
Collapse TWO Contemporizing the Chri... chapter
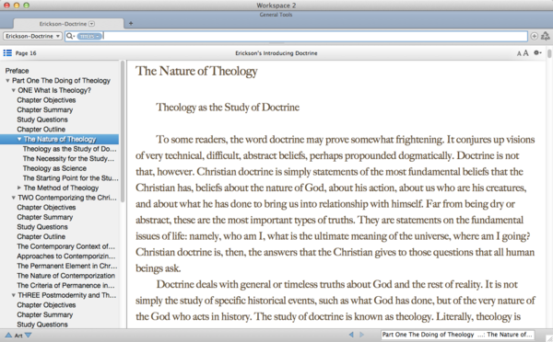click(14, 198)
